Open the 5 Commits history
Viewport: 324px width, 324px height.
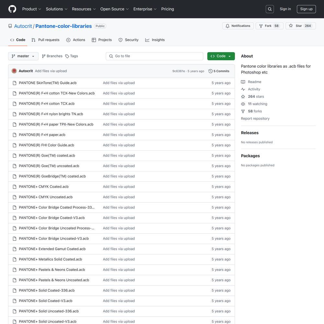click(219, 71)
